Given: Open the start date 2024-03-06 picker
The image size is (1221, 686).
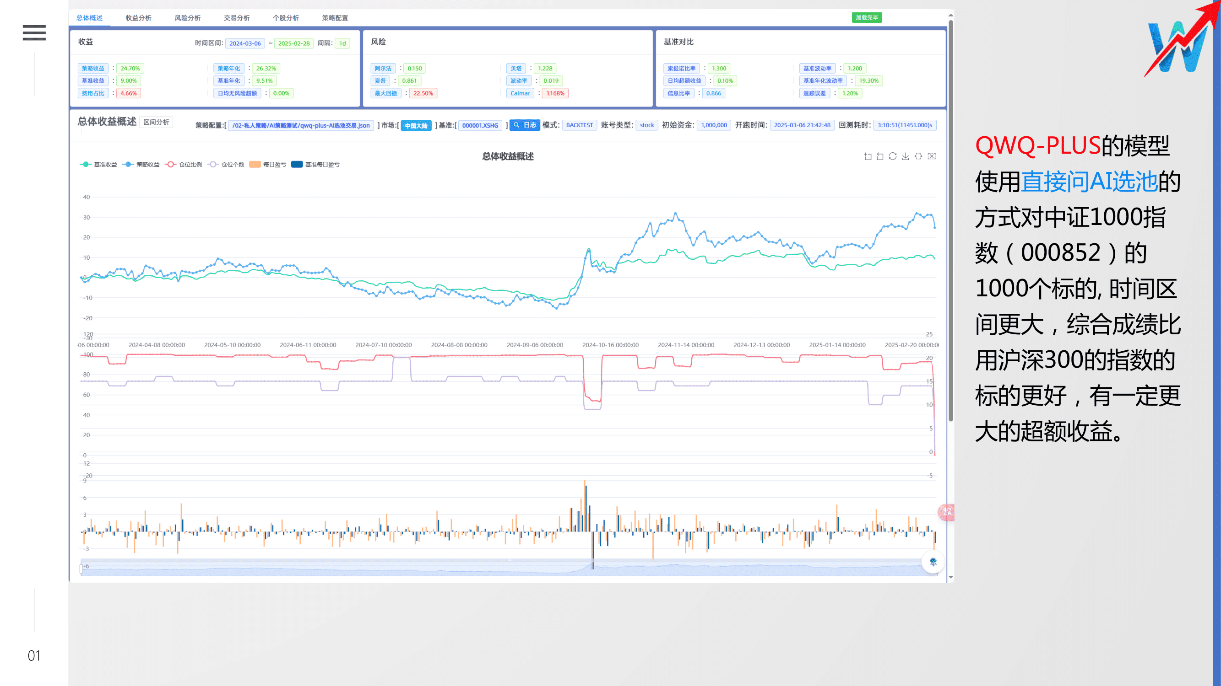Looking at the screenshot, I should [244, 43].
